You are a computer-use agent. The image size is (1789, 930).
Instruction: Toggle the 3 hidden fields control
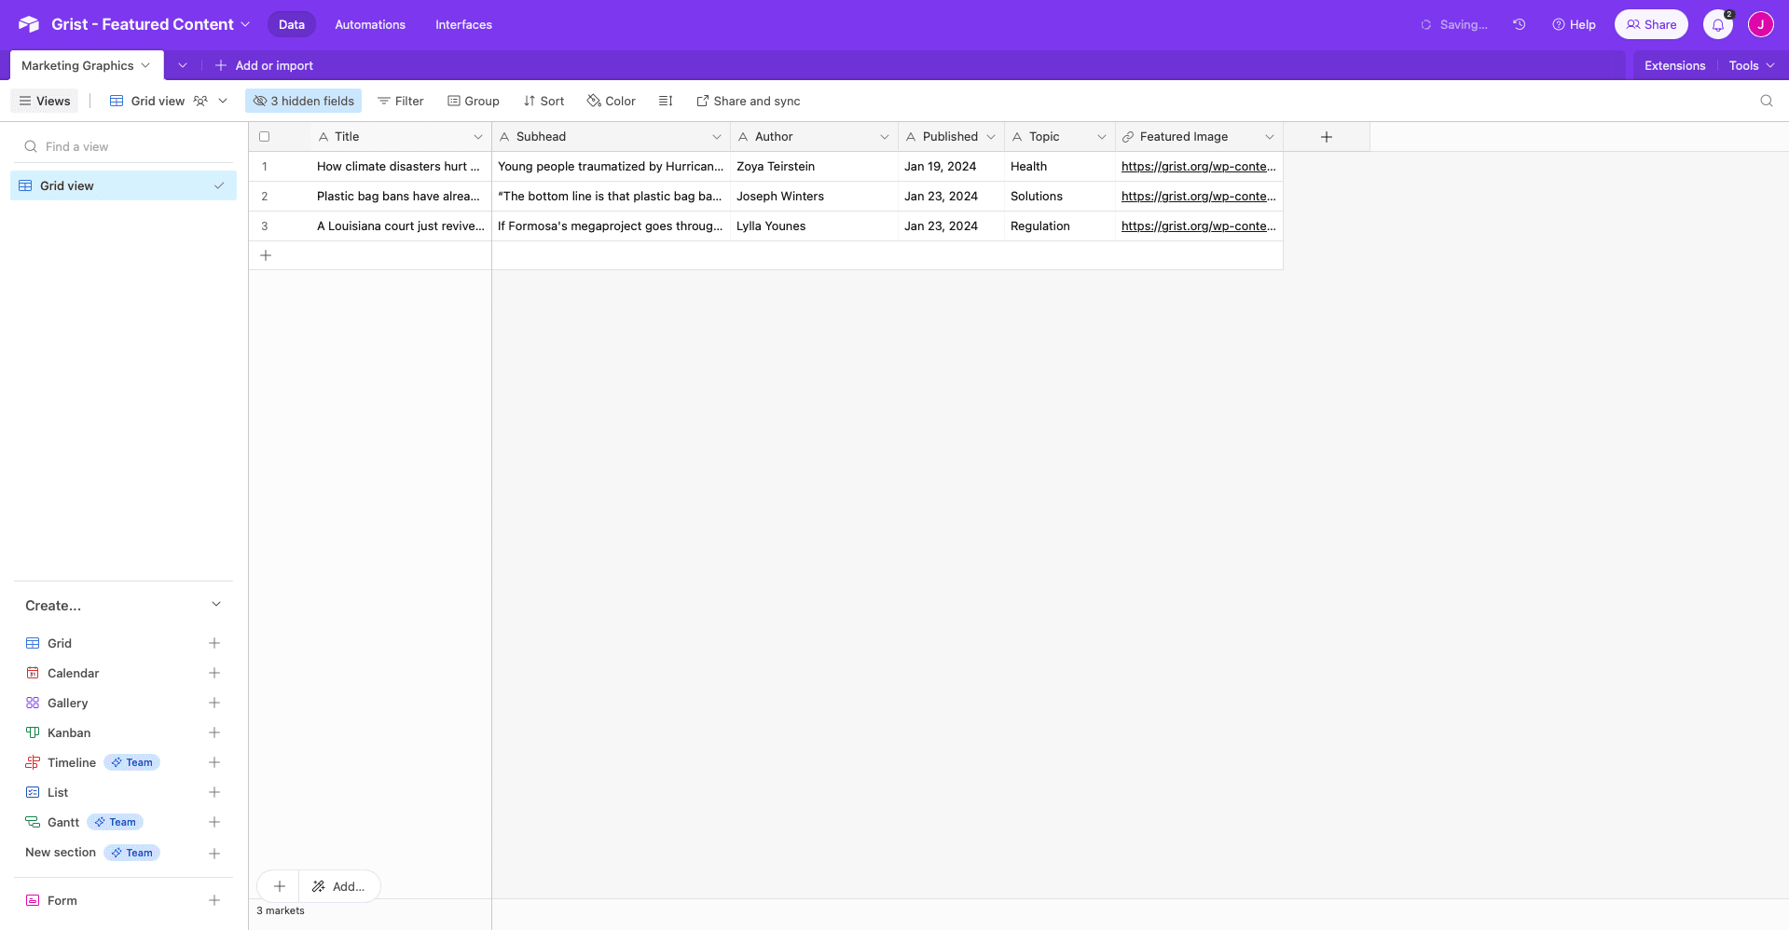[x=303, y=101]
